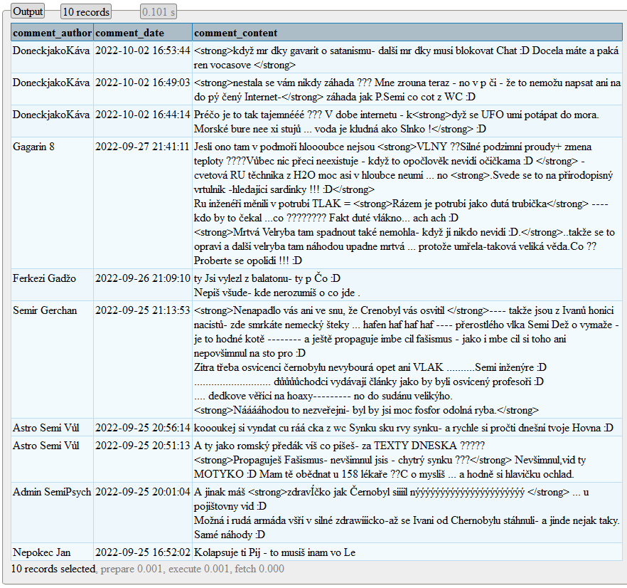Click the 10 records tab
The width and height of the screenshot is (627, 588).
[86, 11]
